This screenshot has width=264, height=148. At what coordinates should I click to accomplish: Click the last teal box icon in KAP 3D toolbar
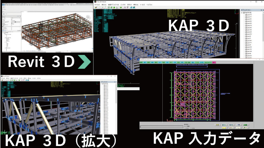[x=134, y=7]
